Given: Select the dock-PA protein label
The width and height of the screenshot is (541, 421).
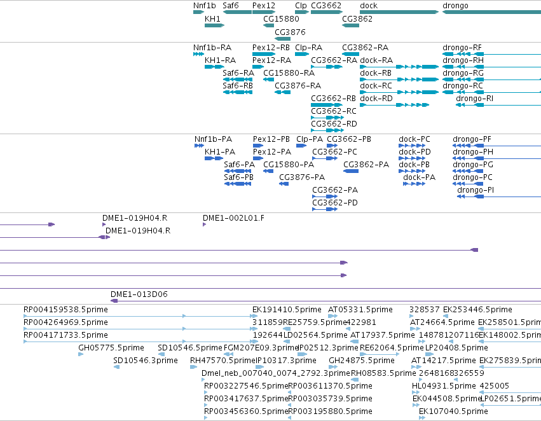Looking at the screenshot, I should tap(419, 177).
